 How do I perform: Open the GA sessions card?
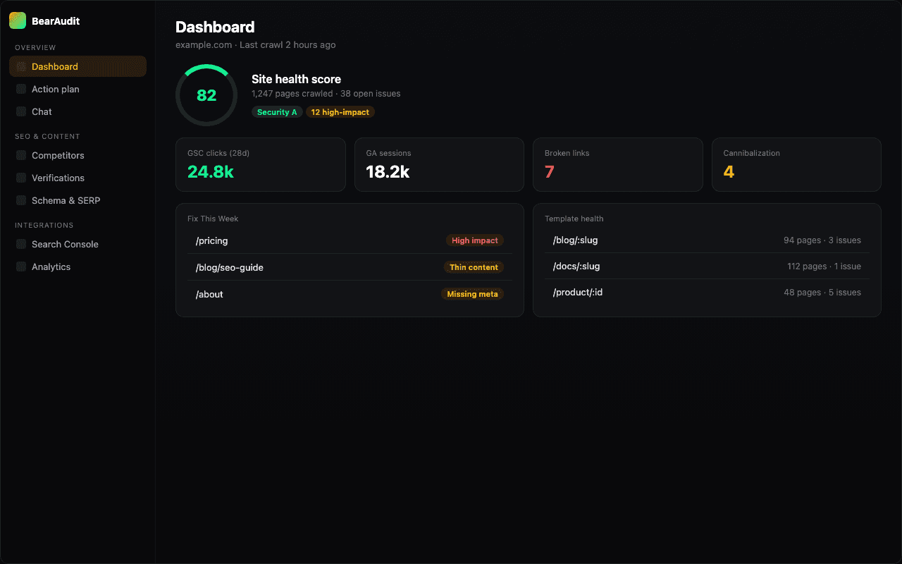[439, 164]
